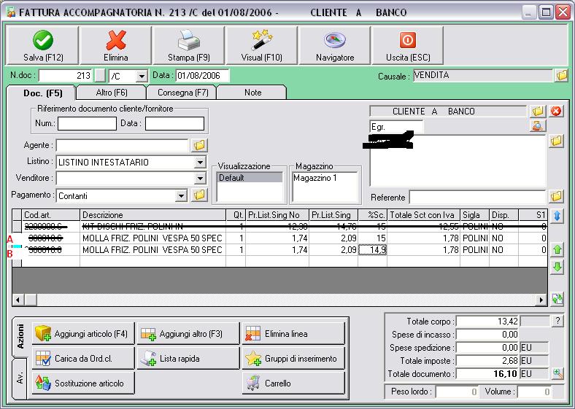Viewport: 575px width, 409px height.
Task: Open folder icon next to Referente field
Action: coord(556,196)
